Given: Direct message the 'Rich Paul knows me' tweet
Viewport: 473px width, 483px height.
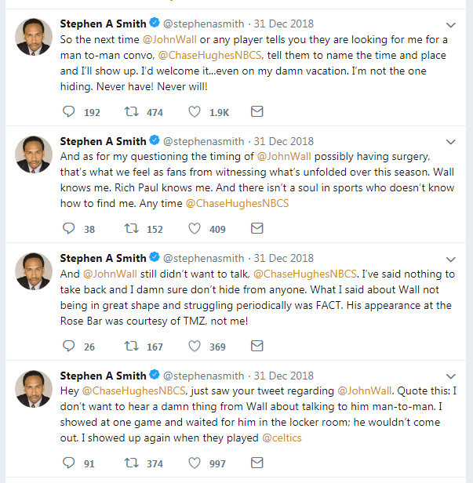Looking at the screenshot, I should tap(257, 229).
